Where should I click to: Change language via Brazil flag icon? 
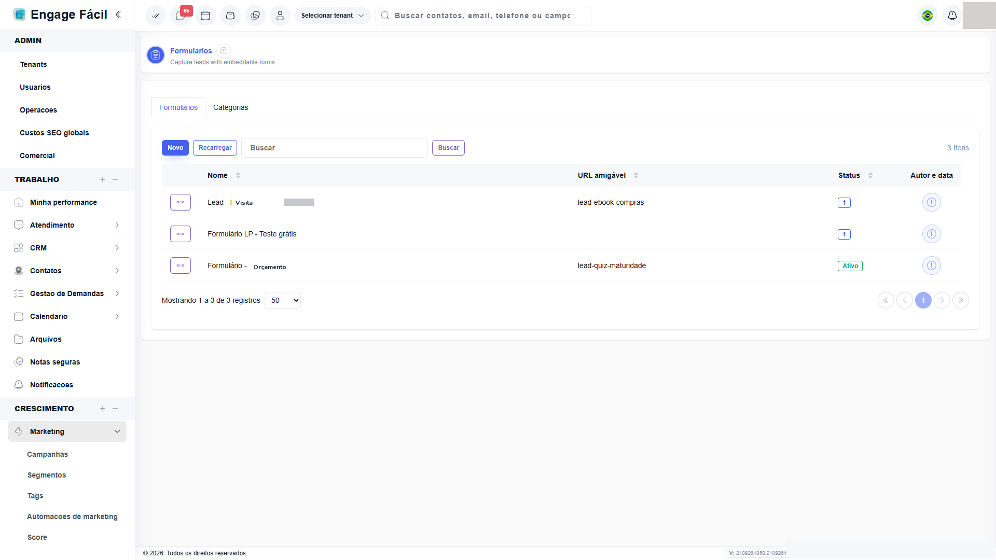[928, 16]
